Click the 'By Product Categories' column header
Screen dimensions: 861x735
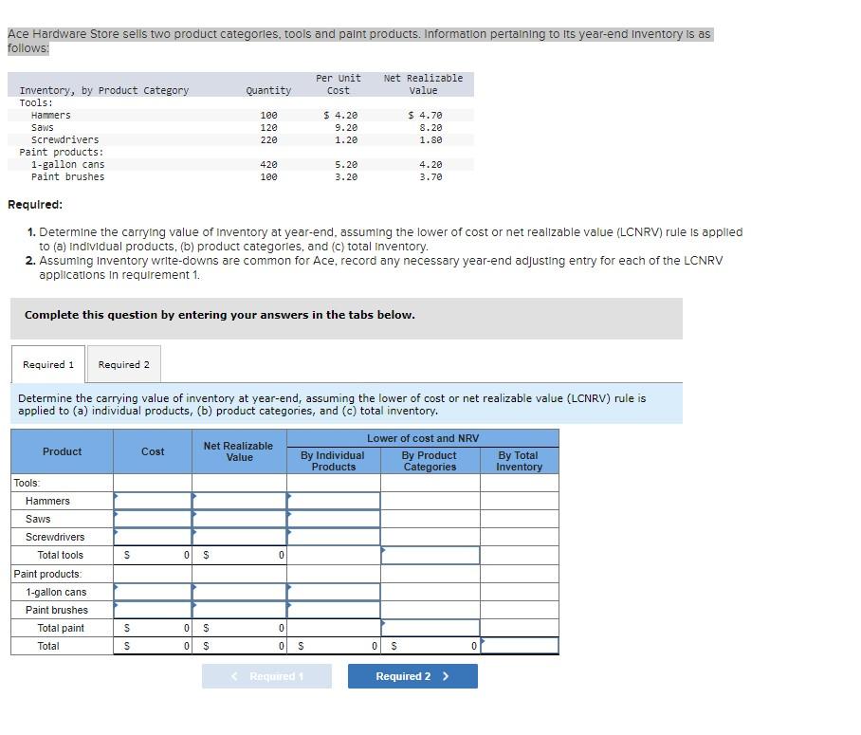click(x=430, y=461)
